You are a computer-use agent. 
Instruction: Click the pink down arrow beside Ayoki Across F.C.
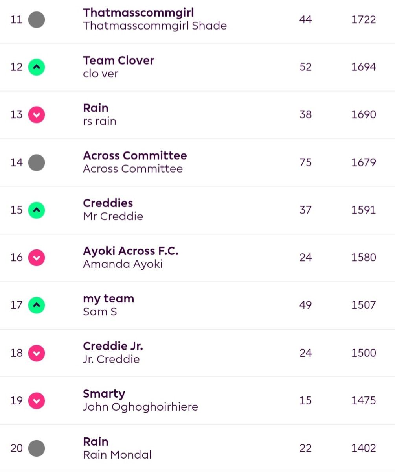37,257
